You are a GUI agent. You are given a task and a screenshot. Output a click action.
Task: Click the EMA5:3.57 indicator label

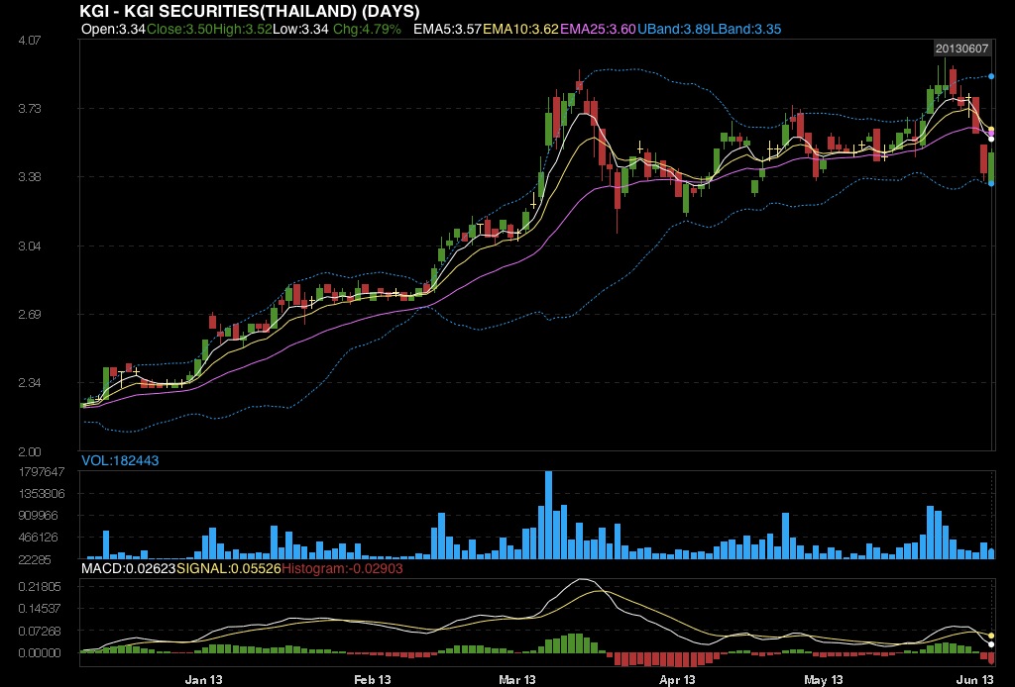point(448,29)
